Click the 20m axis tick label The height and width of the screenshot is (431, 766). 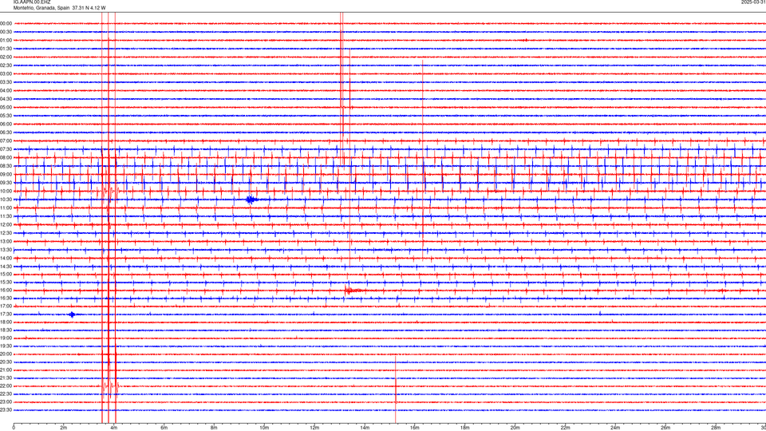click(x=515, y=428)
